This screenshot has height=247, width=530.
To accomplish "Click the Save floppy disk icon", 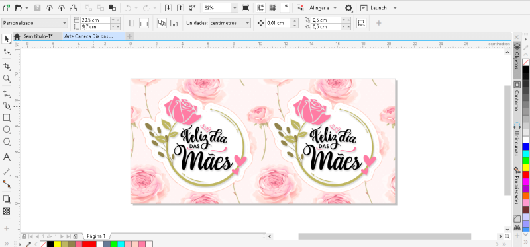I will [x=38, y=7].
